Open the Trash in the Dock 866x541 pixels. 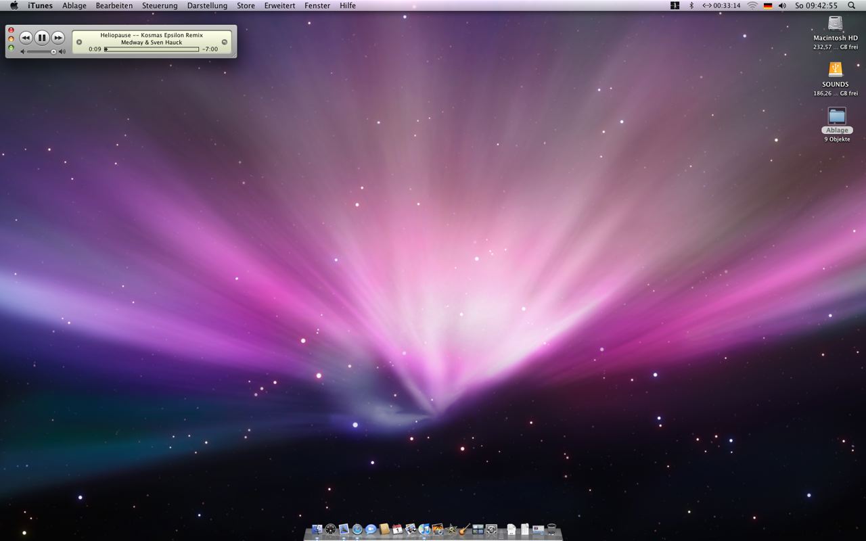tap(551, 530)
